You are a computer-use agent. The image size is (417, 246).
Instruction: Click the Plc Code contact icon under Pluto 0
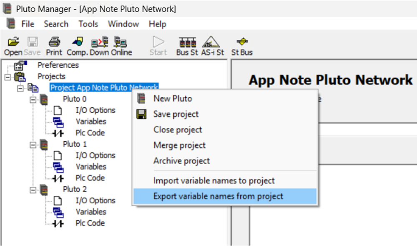(x=58, y=133)
